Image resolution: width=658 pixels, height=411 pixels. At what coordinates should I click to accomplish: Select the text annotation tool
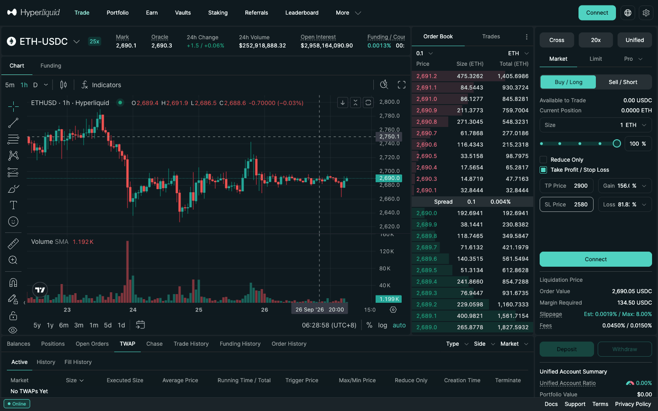tap(13, 205)
